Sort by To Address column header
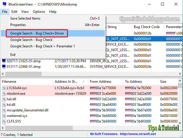 point(141,82)
